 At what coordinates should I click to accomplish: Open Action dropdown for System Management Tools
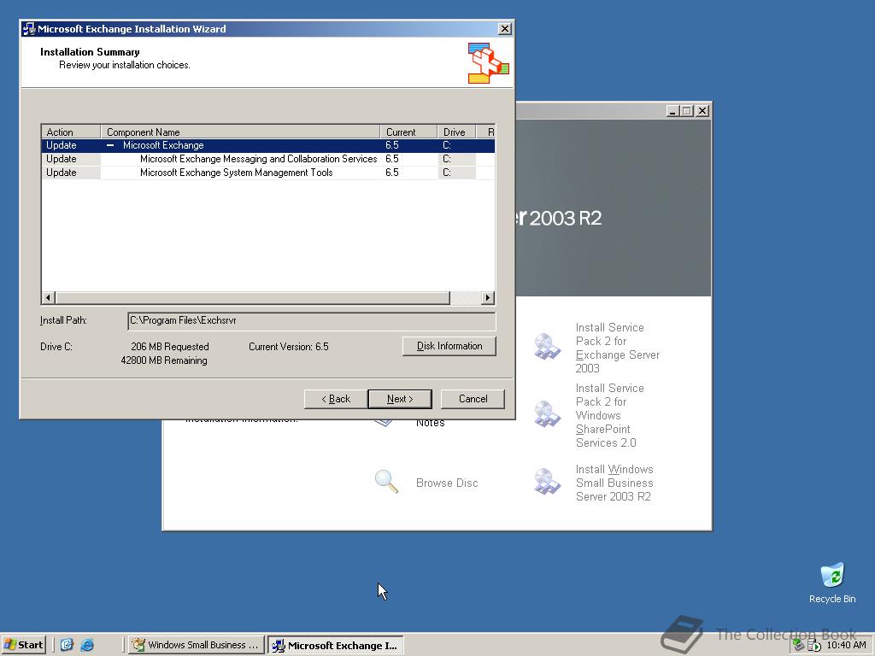click(71, 173)
